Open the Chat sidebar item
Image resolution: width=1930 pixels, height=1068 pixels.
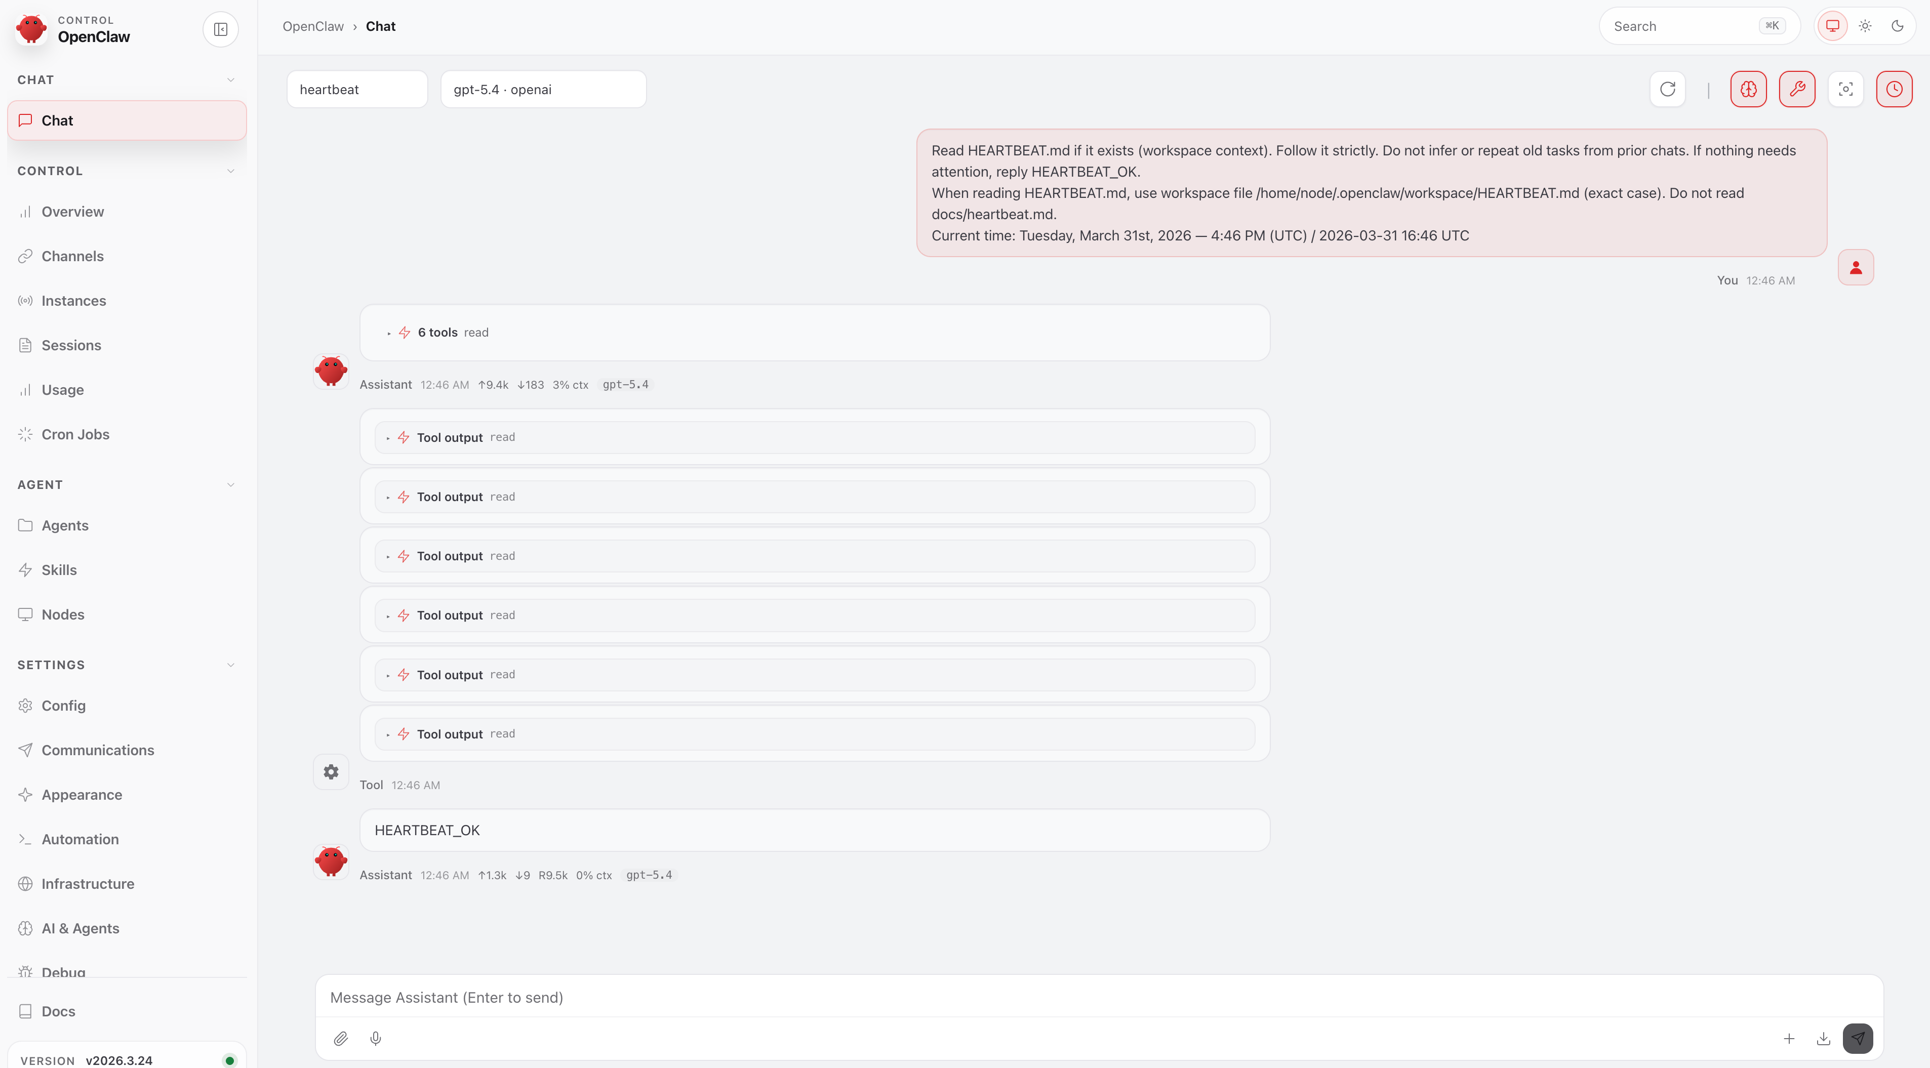[127, 120]
